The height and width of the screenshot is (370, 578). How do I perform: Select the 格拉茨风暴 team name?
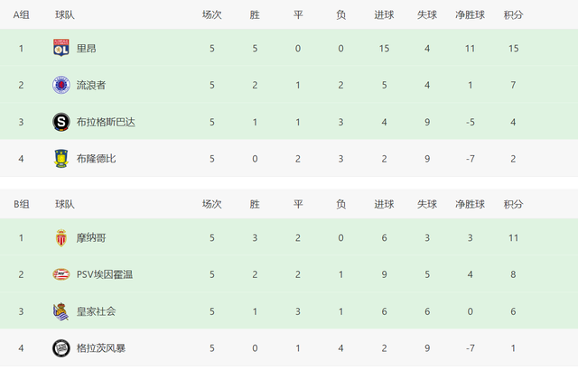(x=101, y=348)
